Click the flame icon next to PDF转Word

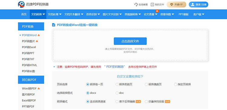(38, 35)
